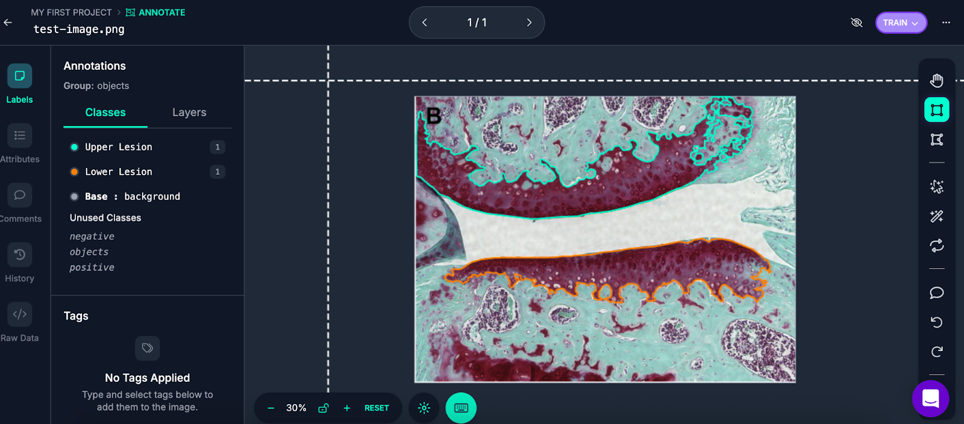
Task: Open the brightness settings sun icon
Action: point(424,408)
